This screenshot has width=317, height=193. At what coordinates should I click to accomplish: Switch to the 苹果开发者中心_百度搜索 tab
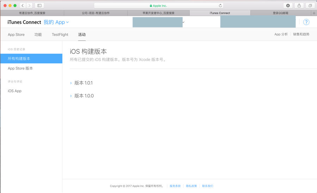(x=158, y=13)
